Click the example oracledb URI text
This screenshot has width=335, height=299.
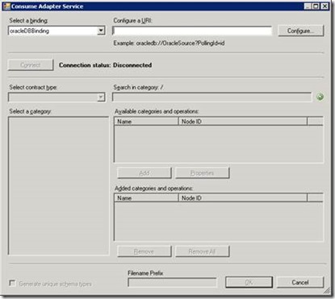(x=169, y=43)
